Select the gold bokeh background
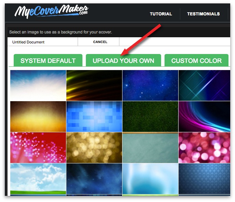235x202 pixels. pos(94,148)
